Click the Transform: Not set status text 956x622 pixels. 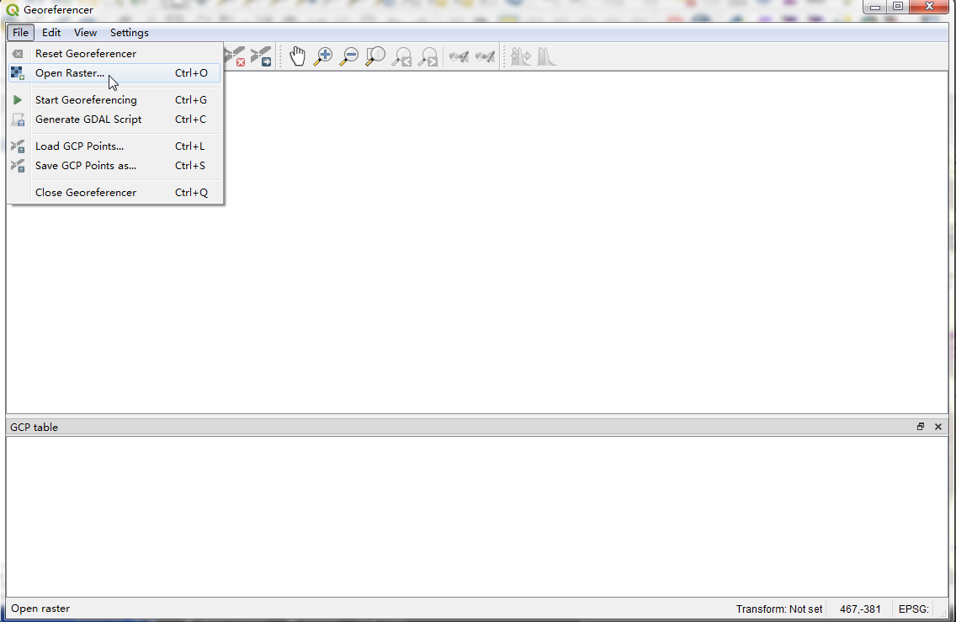779,609
